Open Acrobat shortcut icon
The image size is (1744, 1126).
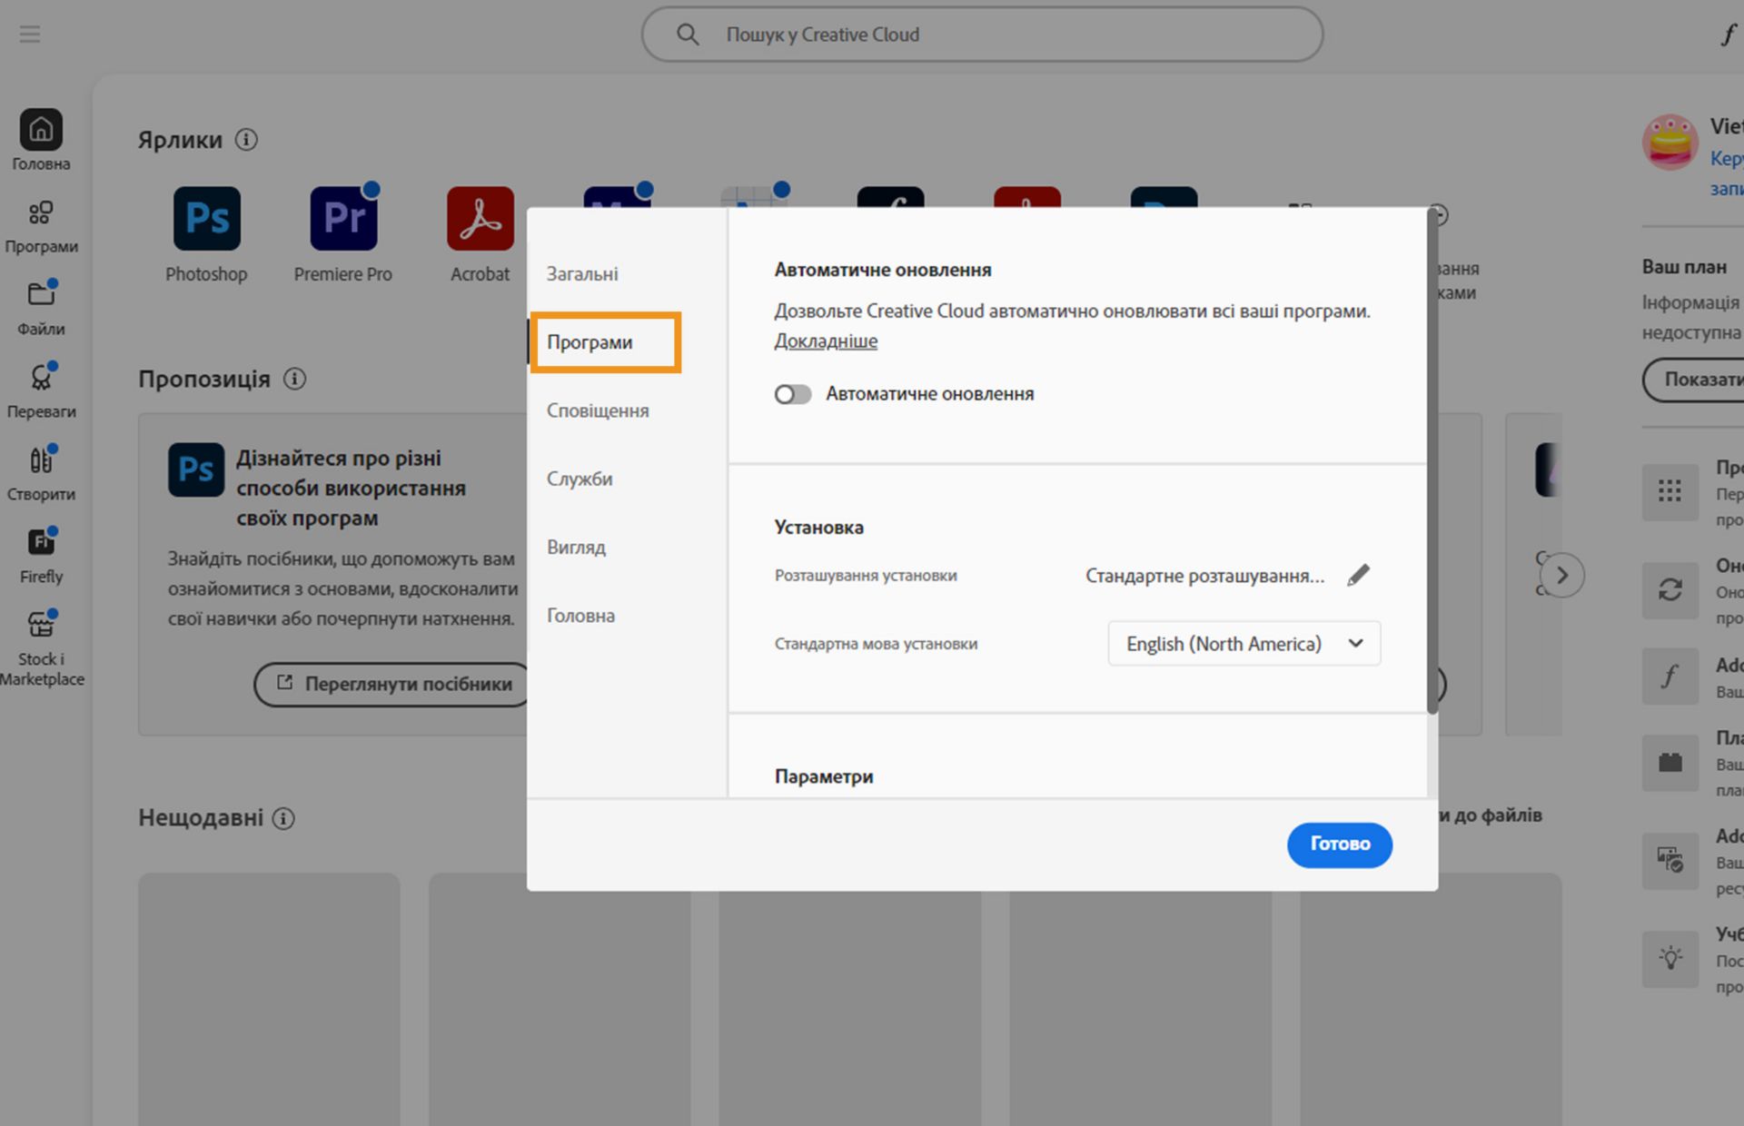[x=480, y=219]
